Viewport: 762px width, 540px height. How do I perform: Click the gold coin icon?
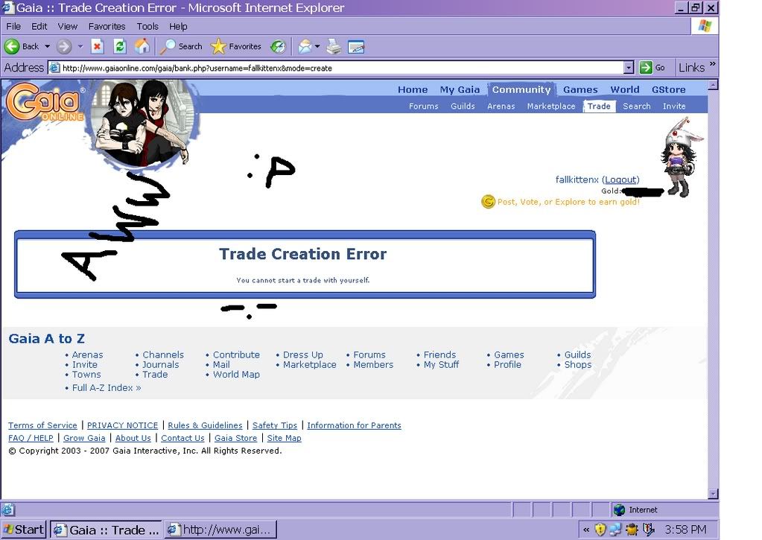(488, 201)
